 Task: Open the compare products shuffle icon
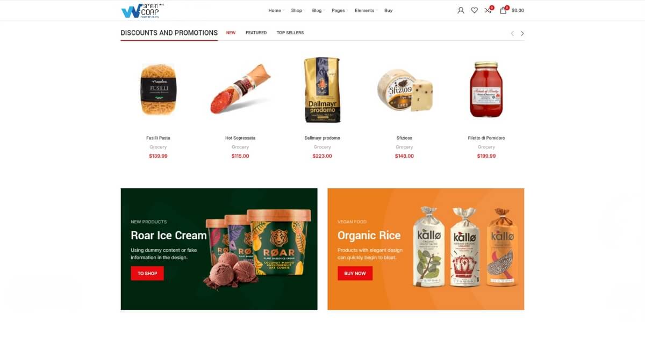[488, 10]
